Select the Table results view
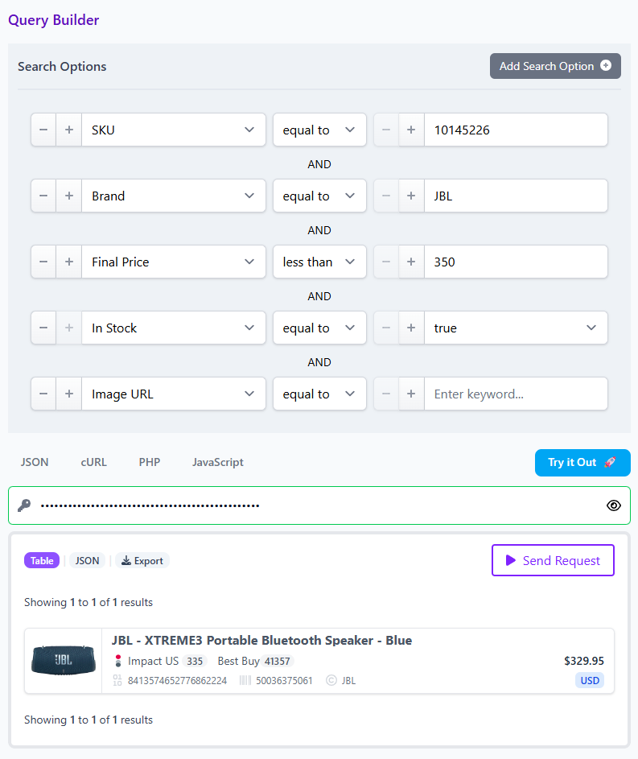Viewport: 638px width, 759px height. [42, 560]
